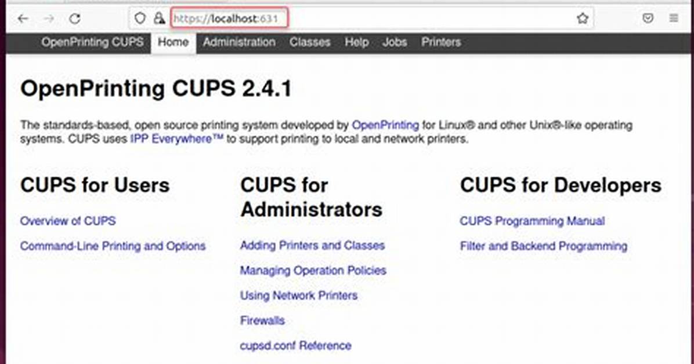Open Filter and Backend Programming link

pyautogui.click(x=544, y=246)
